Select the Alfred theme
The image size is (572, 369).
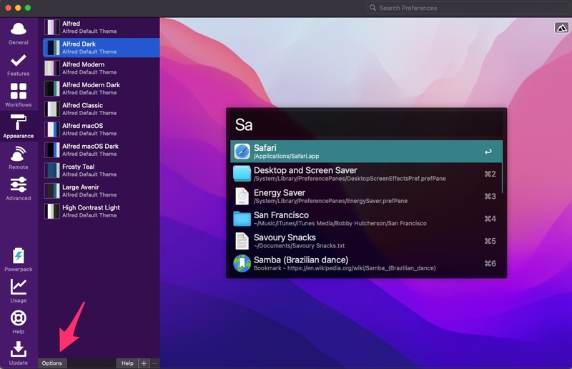coord(102,27)
